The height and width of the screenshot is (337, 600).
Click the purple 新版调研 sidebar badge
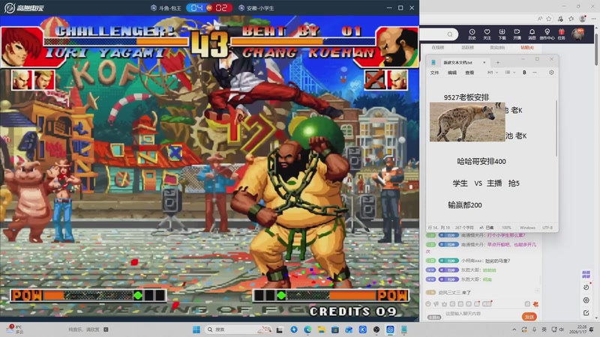click(586, 274)
